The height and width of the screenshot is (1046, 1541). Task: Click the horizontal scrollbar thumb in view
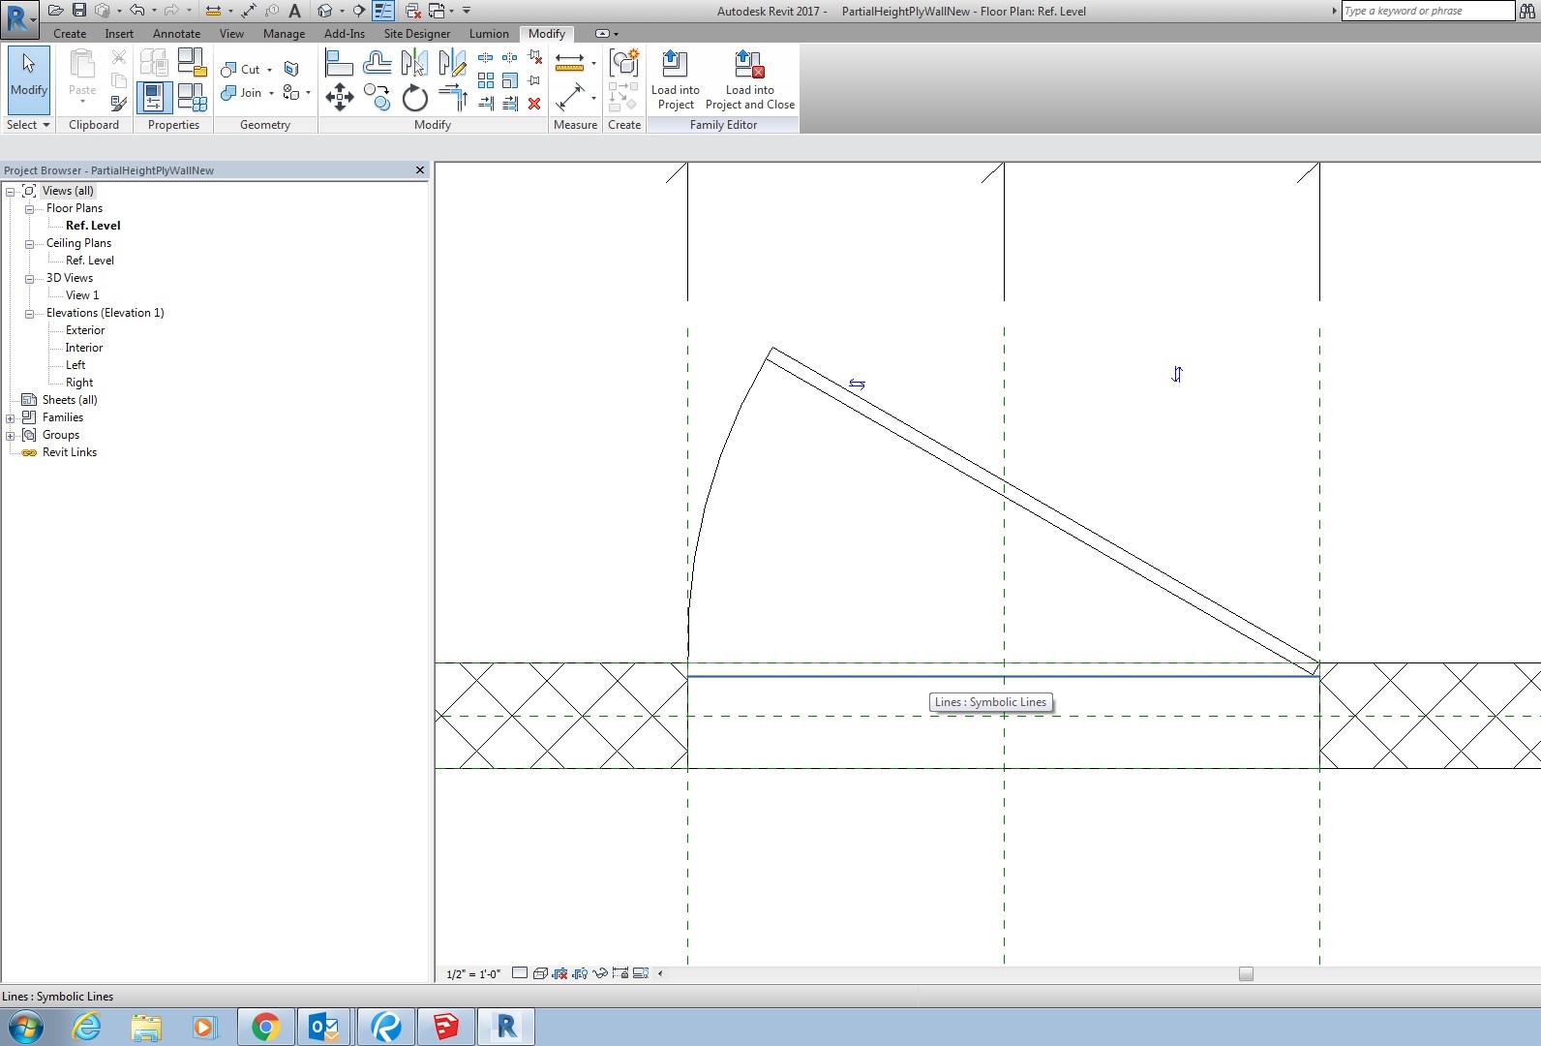pos(1246,973)
